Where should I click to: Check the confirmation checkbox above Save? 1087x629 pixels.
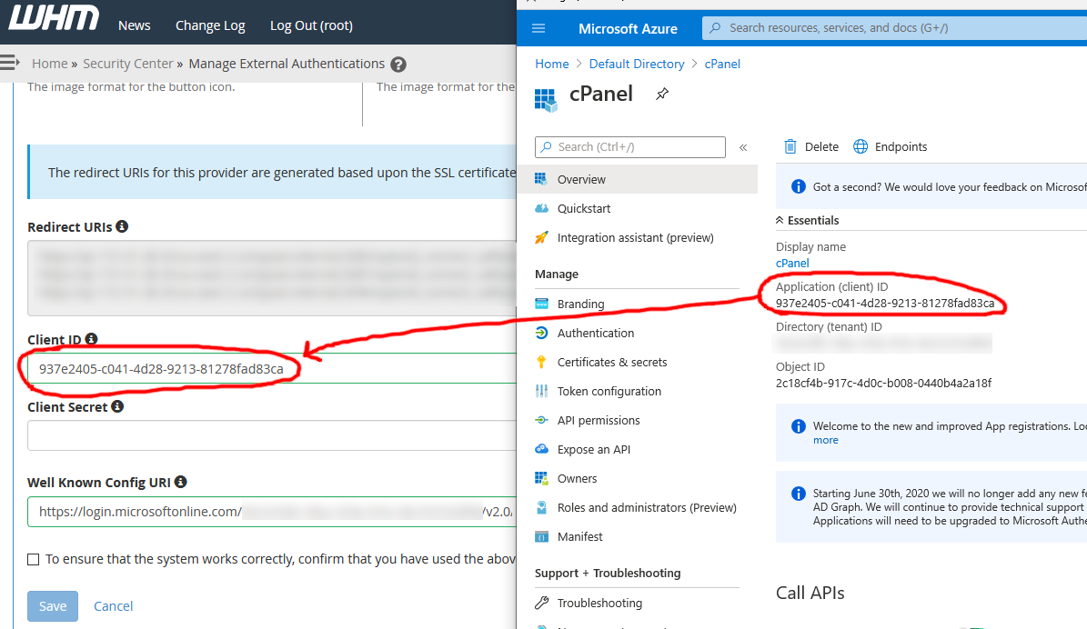pyautogui.click(x=34, y=558)
